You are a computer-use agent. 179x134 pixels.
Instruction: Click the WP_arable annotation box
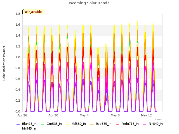pyautogui.click(x=33, y=11)
